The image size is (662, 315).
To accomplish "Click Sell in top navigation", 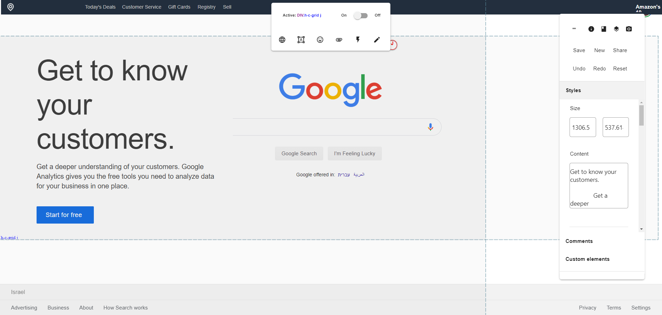I will click(x=227, y=7).
